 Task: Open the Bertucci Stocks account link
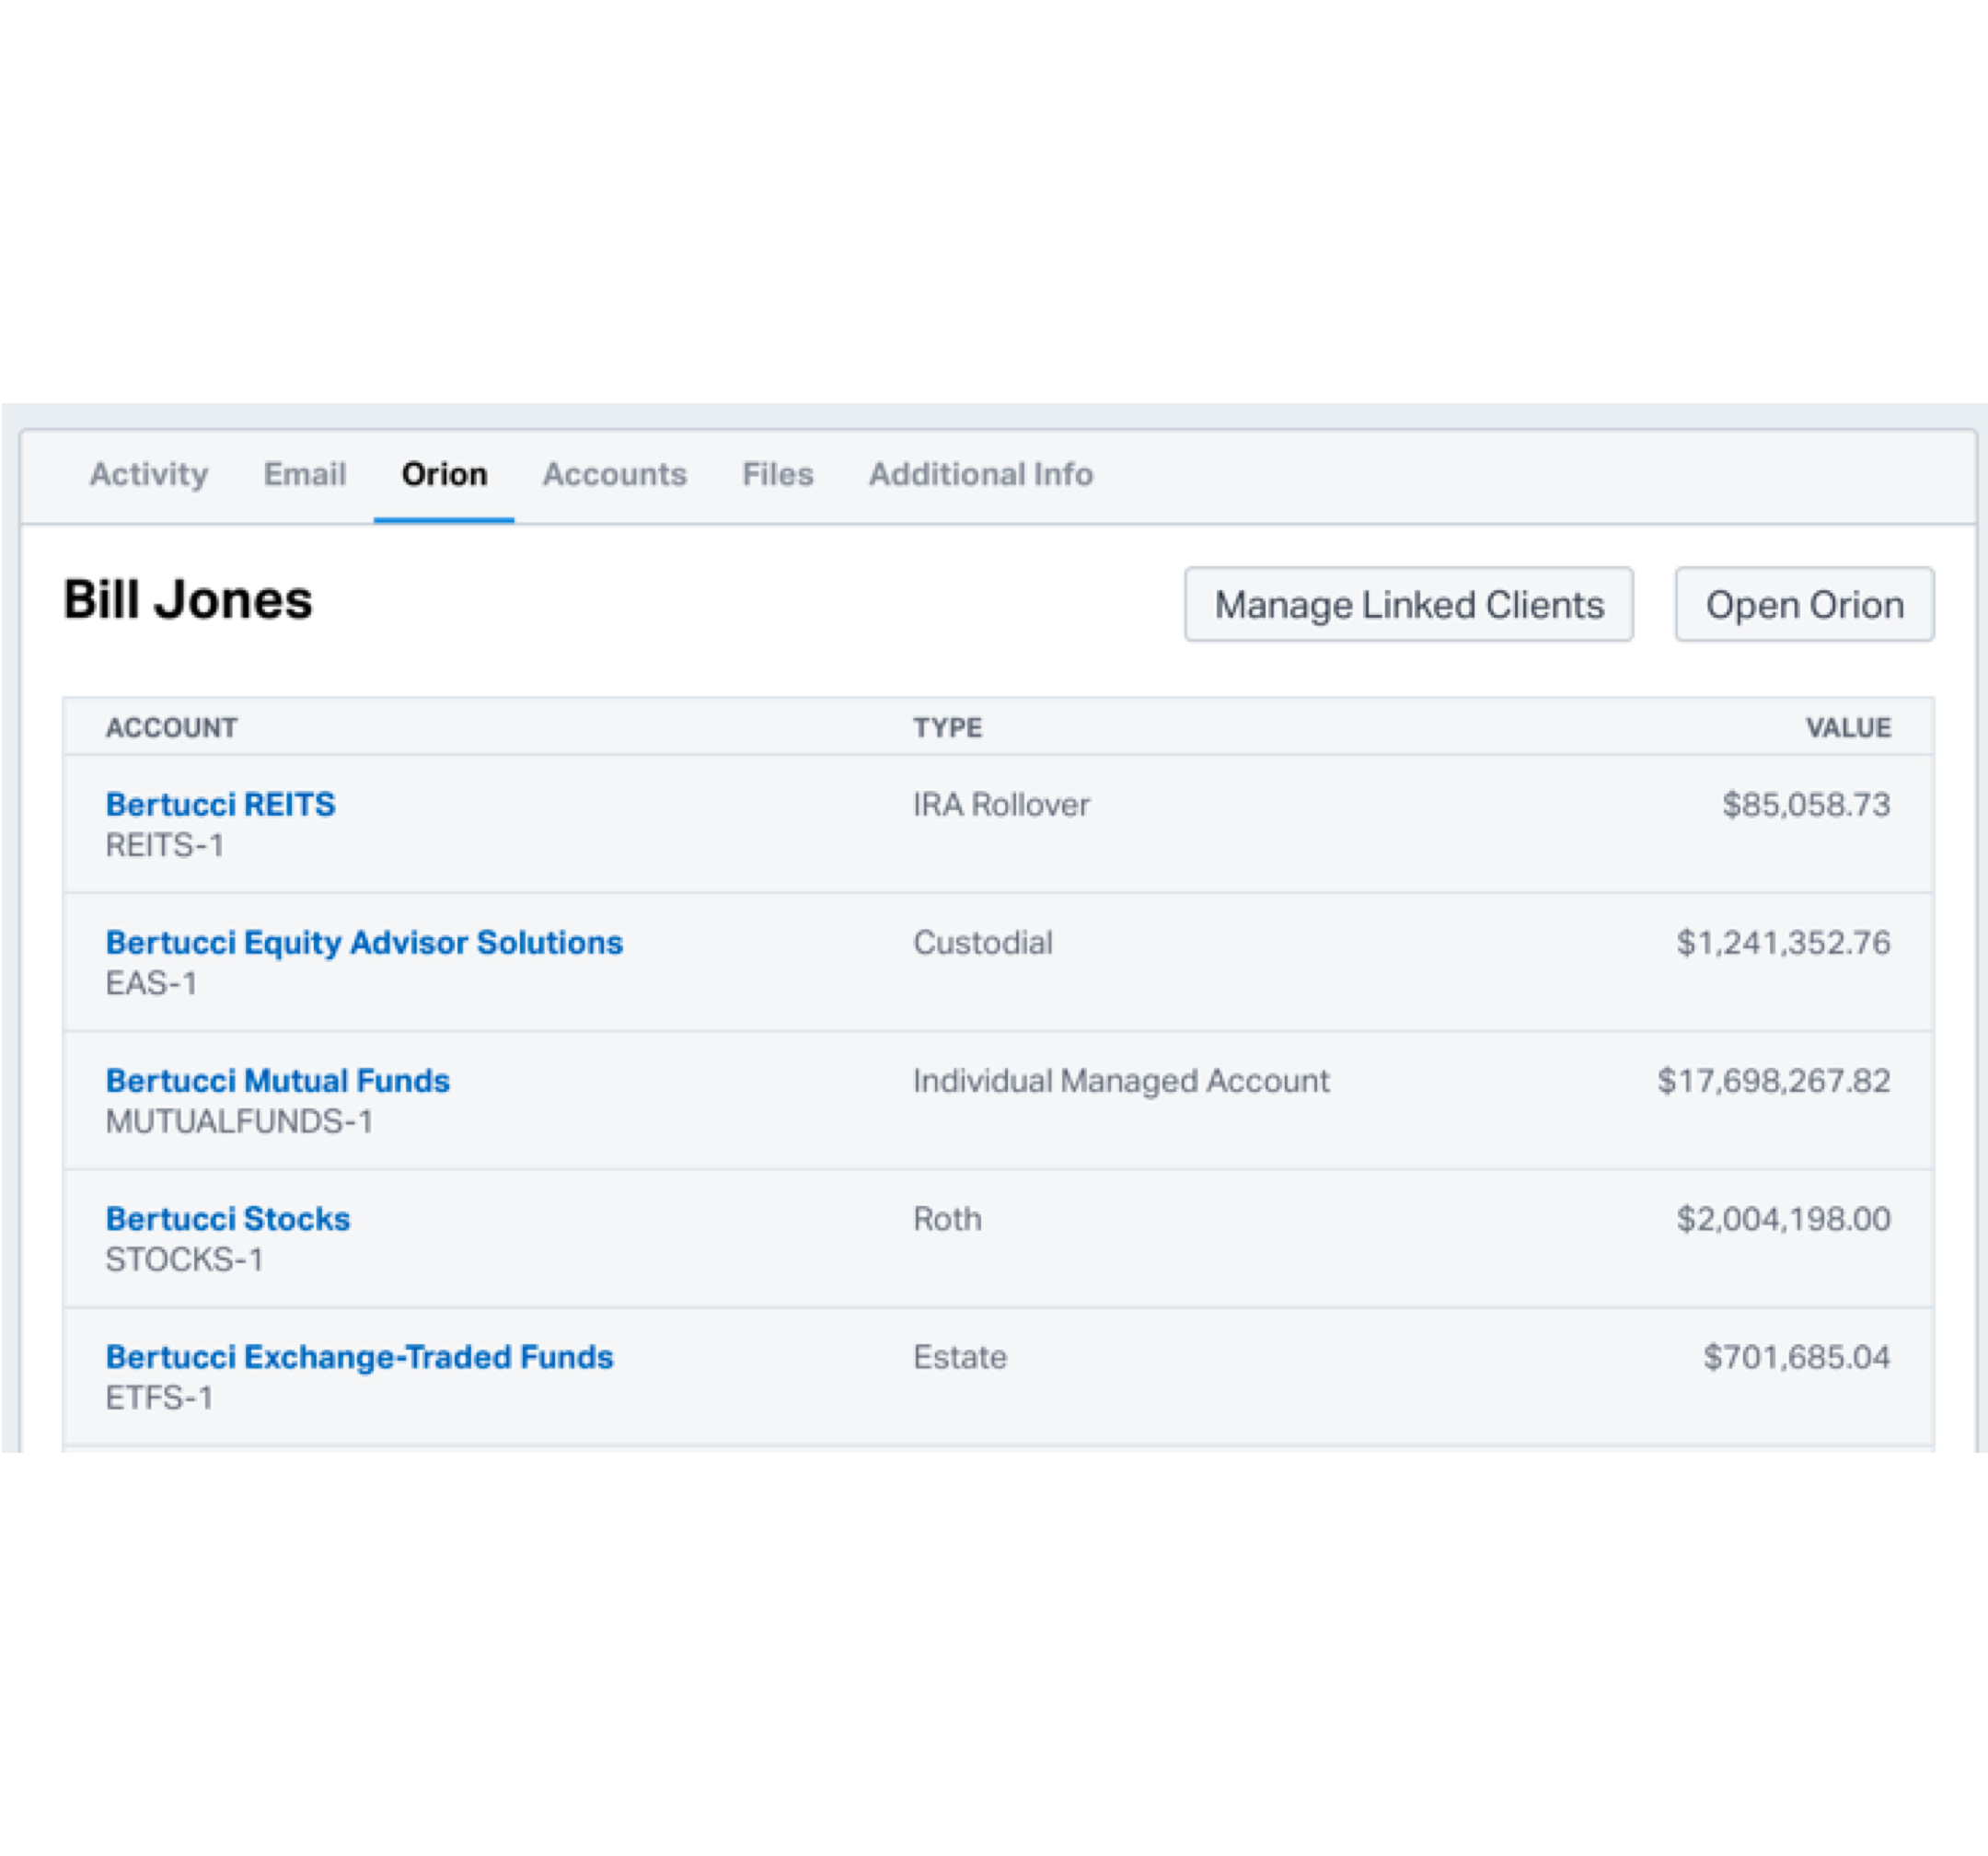[228, 1218]
